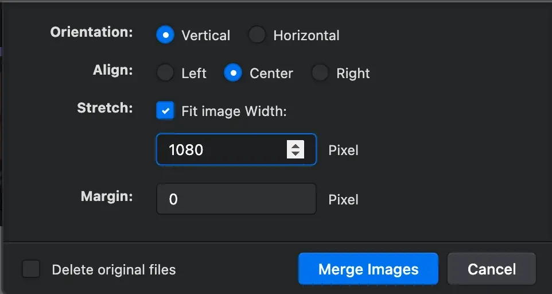Click the Delete original files text label
This screenshot has width=552, height=294.
tap(114, 270)
